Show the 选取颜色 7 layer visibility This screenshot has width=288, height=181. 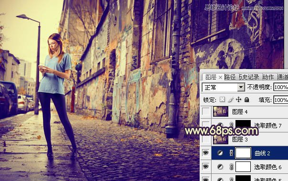click(x=205, y=125)
